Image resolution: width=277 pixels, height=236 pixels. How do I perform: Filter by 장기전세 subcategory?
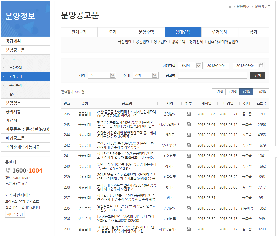click(x=196, y=42)
